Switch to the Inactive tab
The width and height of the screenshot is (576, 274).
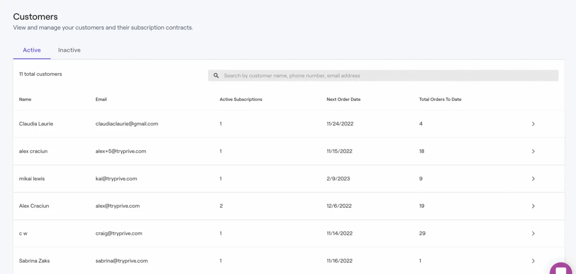click(x=69, y=50)
